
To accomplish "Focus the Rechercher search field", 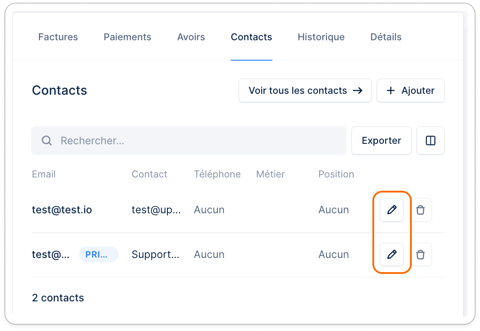I will 189,141.
